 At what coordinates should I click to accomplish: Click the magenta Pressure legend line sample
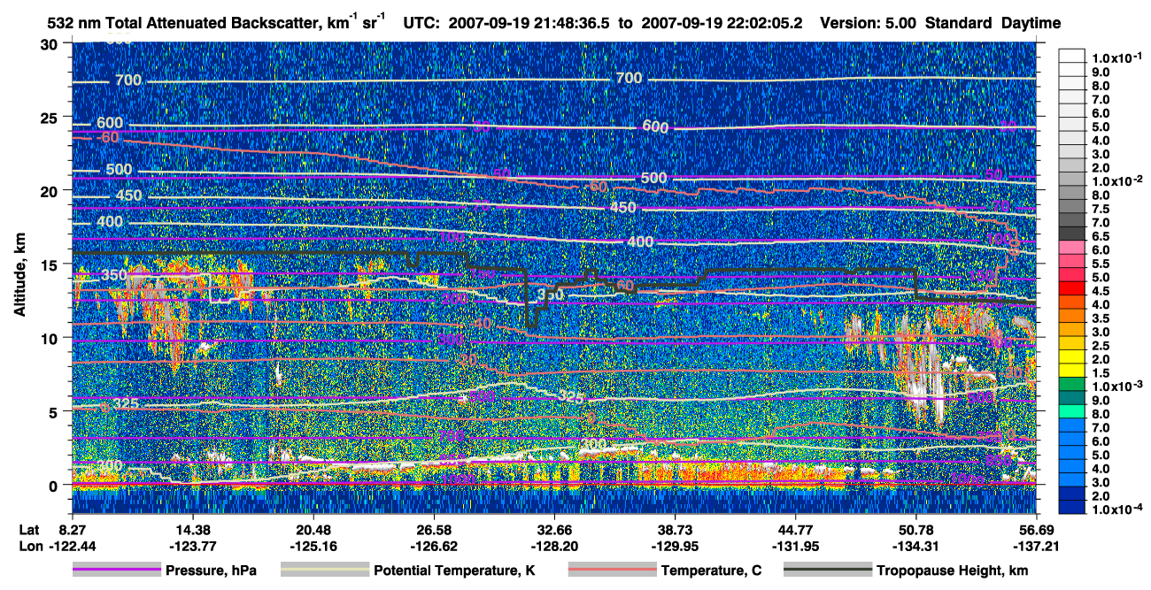pyautogui.click(x=117, y=571)
